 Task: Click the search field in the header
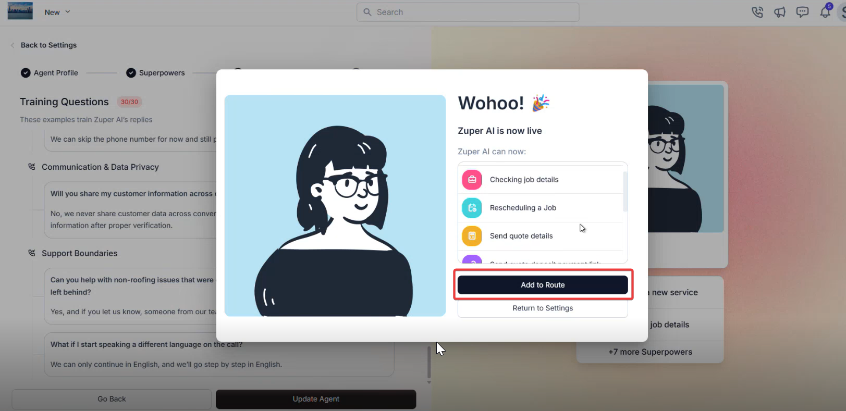click(x=468, y=12)
